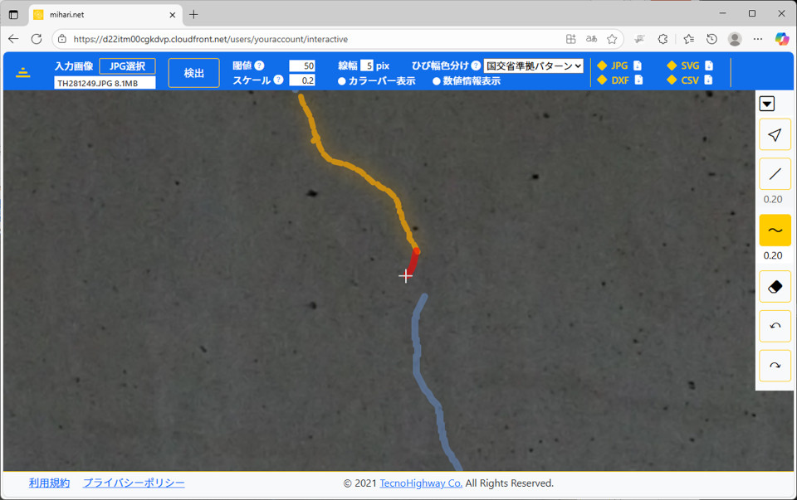Viewport: 797px width, 500px height.
Task: Export as SVG file
Action: point(689,66)
